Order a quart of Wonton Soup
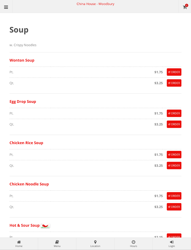 (x=174, y=83)
